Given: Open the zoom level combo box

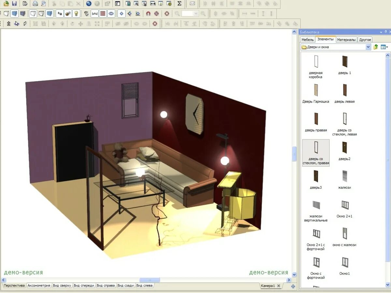Looking at the screenshot, I should (x=190, y=13).
